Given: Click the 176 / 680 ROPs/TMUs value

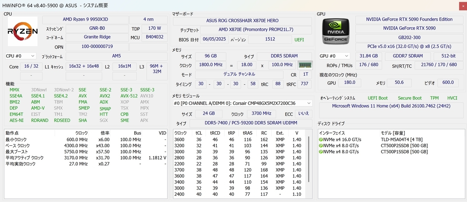Looking at the screenshot, I should 369,65.
